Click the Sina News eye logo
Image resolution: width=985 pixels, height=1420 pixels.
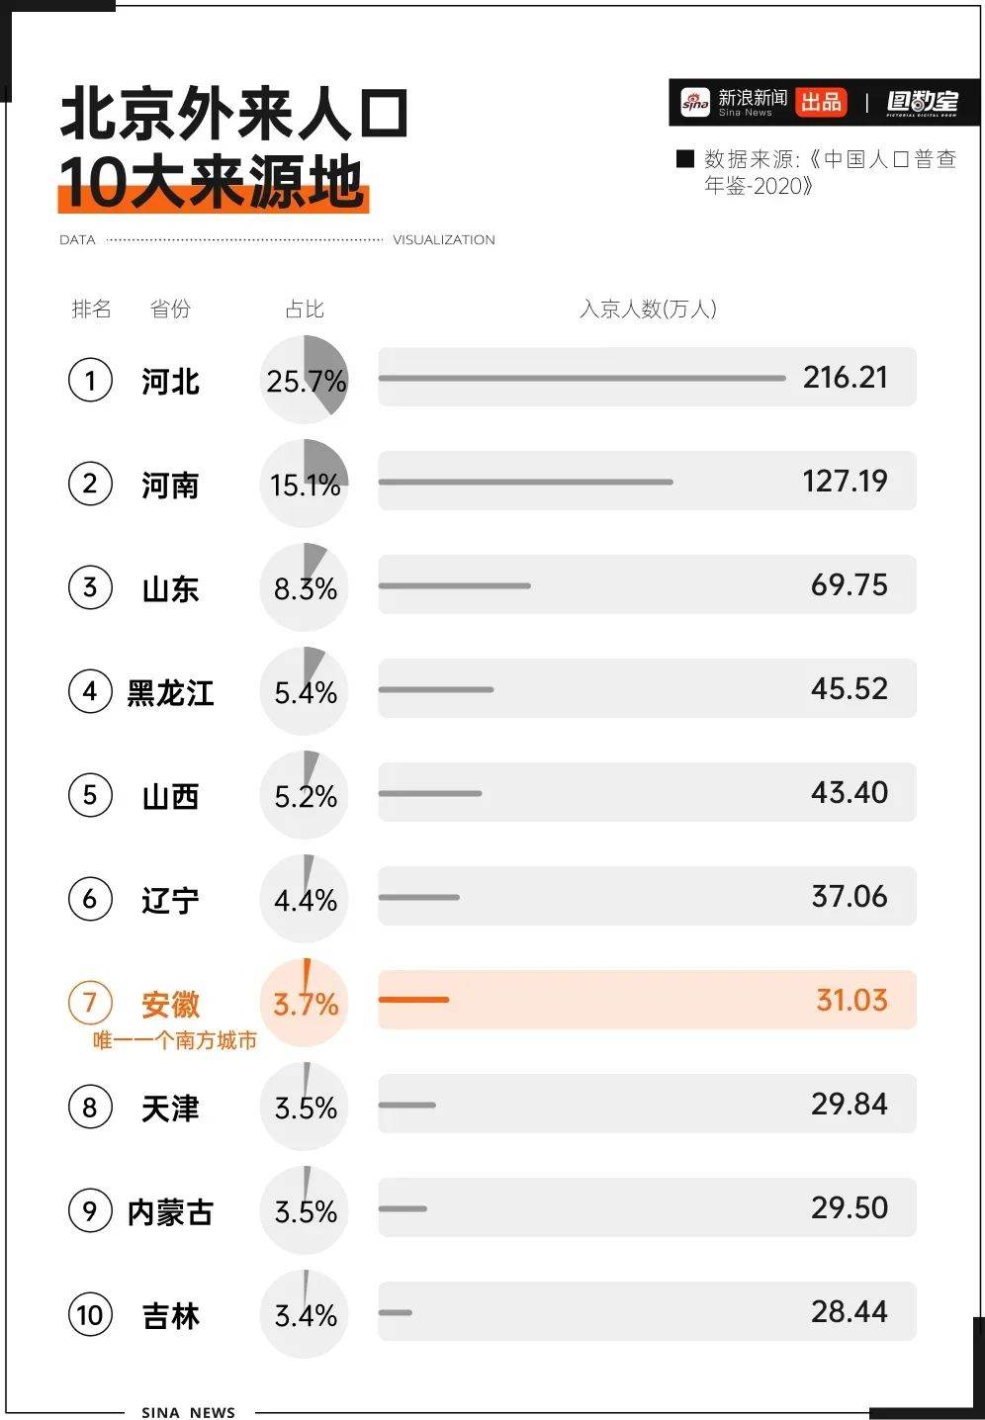coord(695,102)
